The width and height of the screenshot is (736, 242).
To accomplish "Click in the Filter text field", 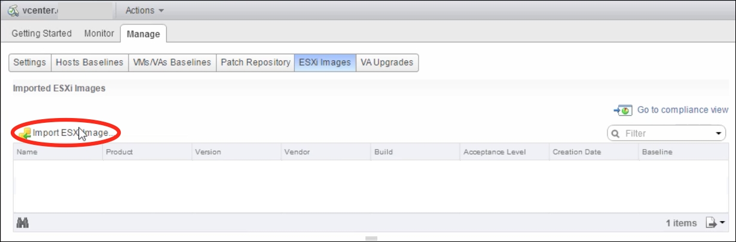I will pos(666,134).
